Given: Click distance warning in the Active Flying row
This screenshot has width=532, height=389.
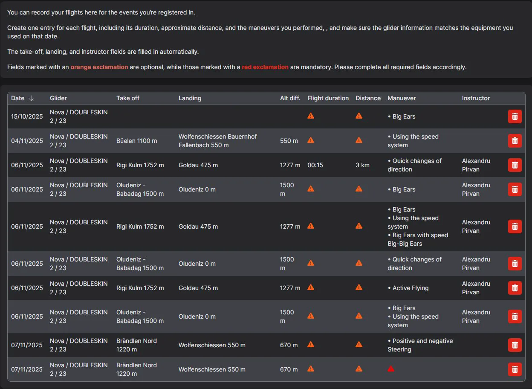Looking at the screenshot, I should click(x=359, y=287).
